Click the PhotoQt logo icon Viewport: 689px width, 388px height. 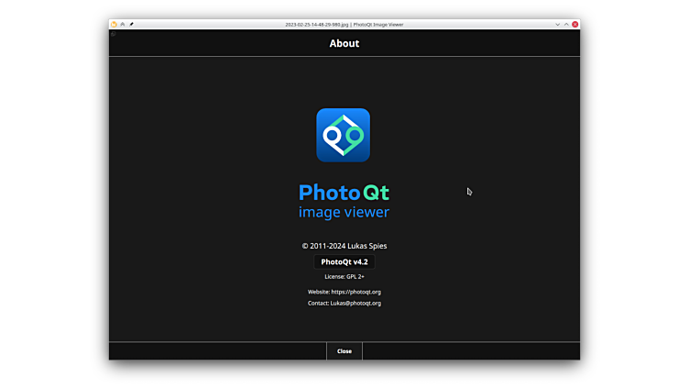343,135
